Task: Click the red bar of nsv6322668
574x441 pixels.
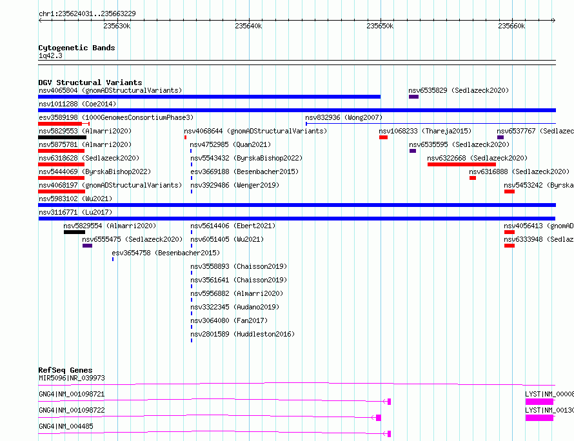Action: (462, 164)
